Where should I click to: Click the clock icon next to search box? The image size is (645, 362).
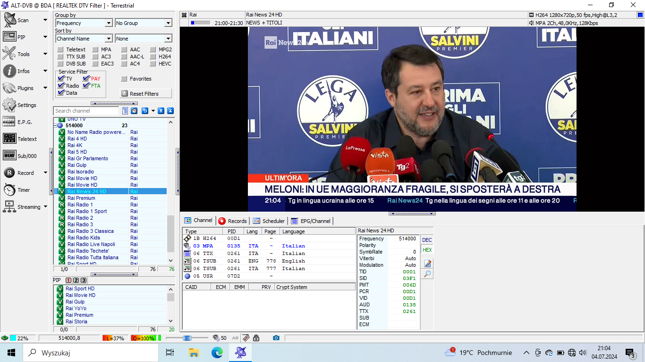pos(134,111)
